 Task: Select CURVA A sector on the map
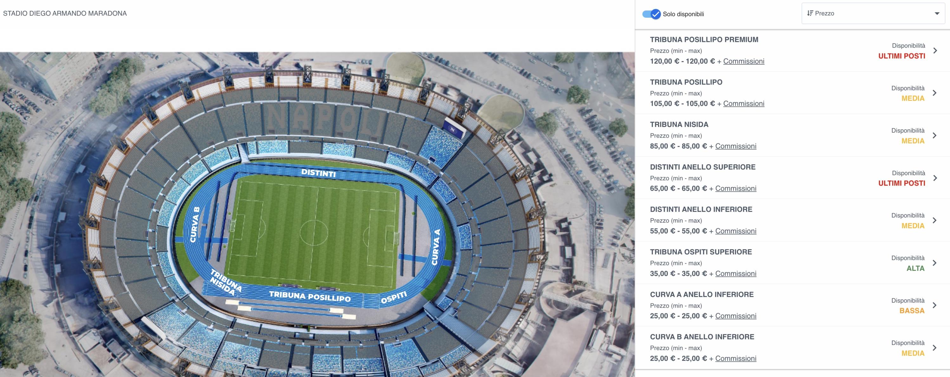pos(436,247)
